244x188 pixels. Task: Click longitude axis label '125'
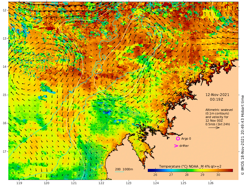coord(183,183)
